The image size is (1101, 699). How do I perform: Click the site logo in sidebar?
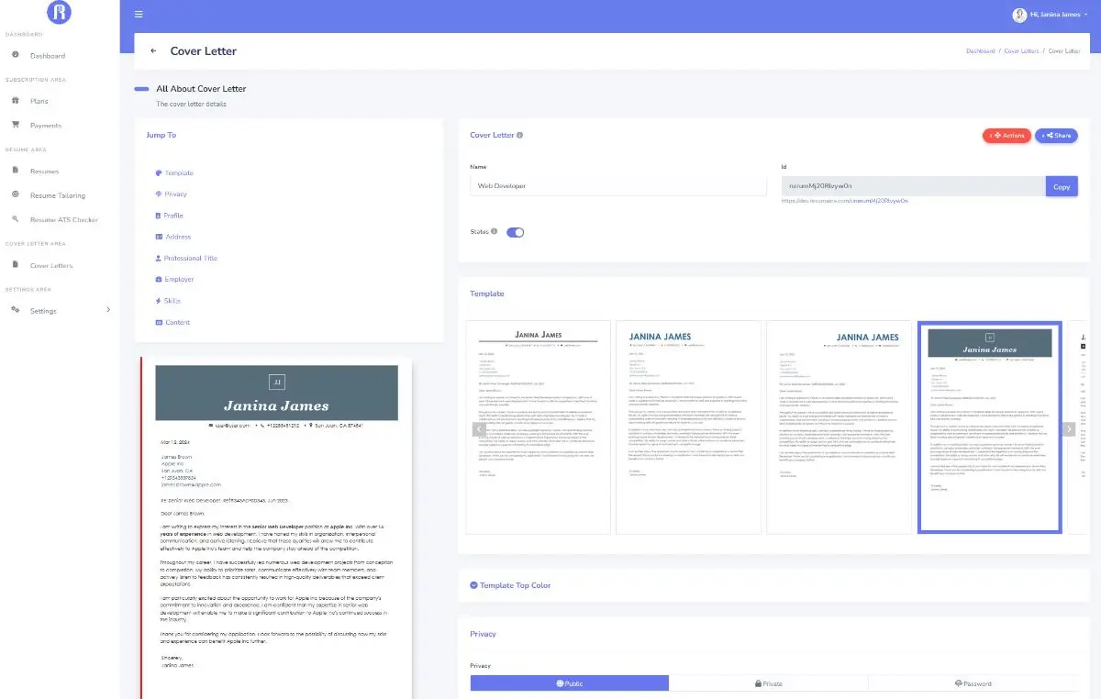[x=60, y=13]
